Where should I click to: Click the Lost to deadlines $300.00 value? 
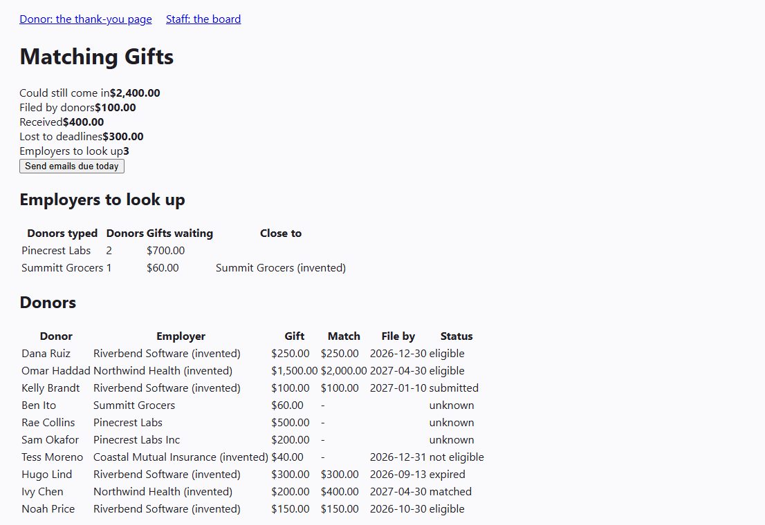point(123,137)
